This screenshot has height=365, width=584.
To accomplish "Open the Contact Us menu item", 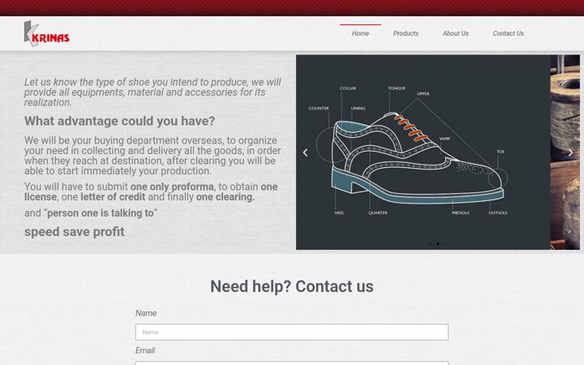I will coord(509,33).
